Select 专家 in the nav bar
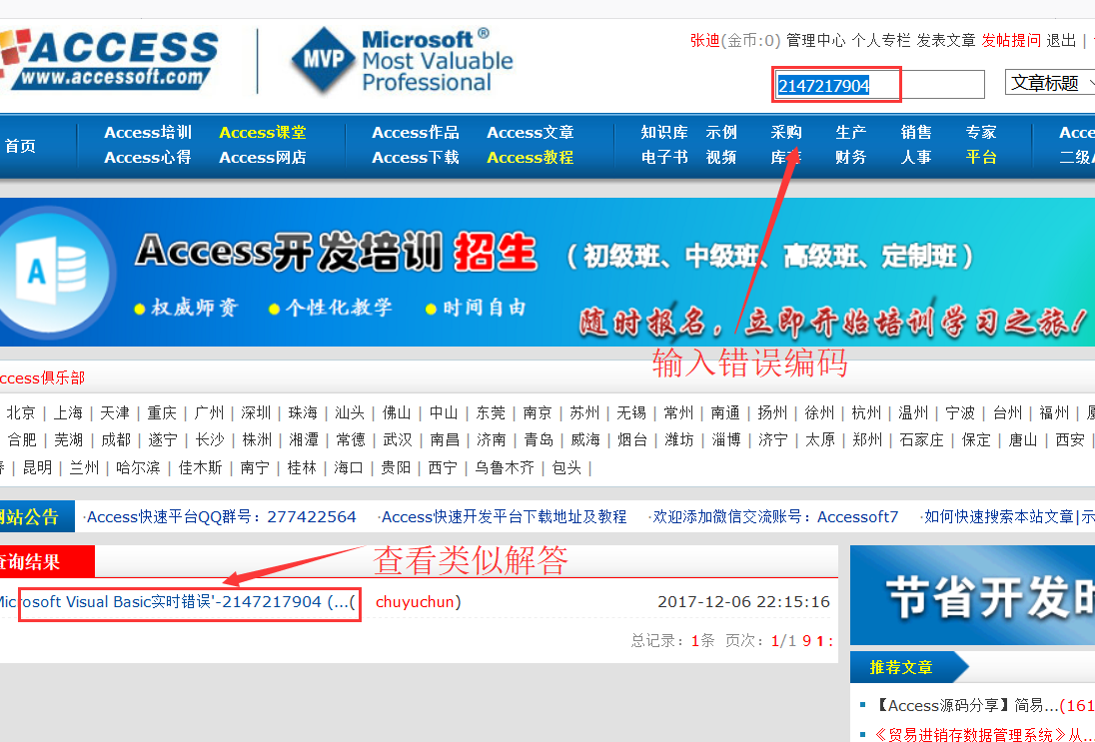 click(981, 132)
